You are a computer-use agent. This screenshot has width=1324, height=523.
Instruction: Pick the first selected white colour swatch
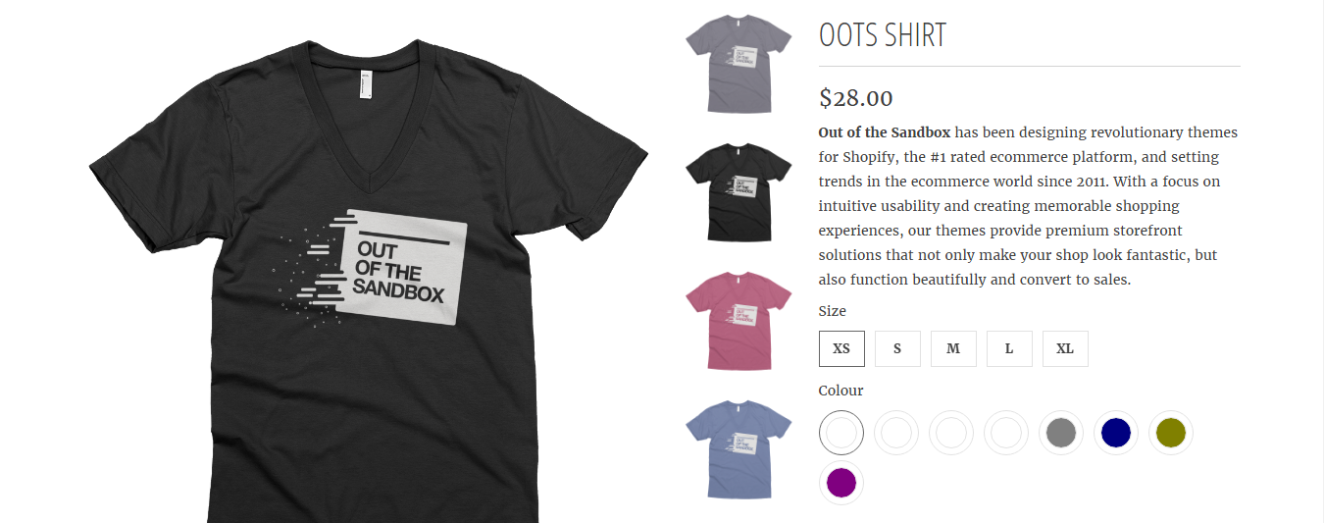point(841,433)
